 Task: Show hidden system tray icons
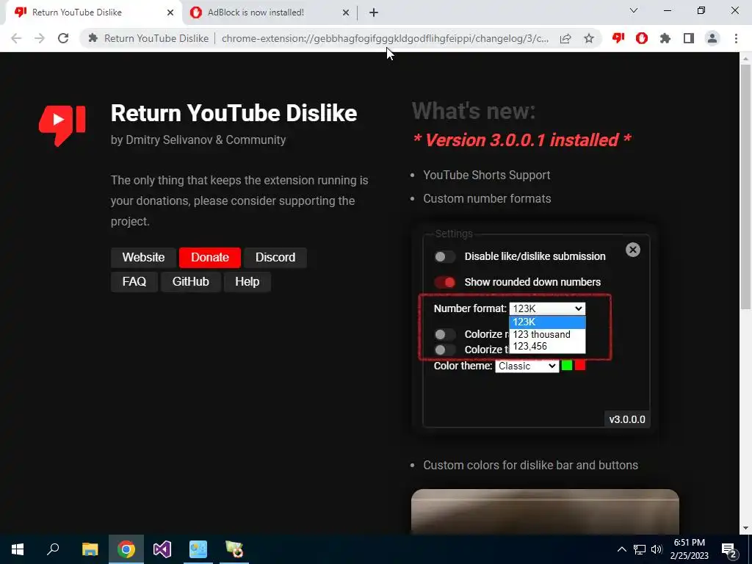[621, 549]
